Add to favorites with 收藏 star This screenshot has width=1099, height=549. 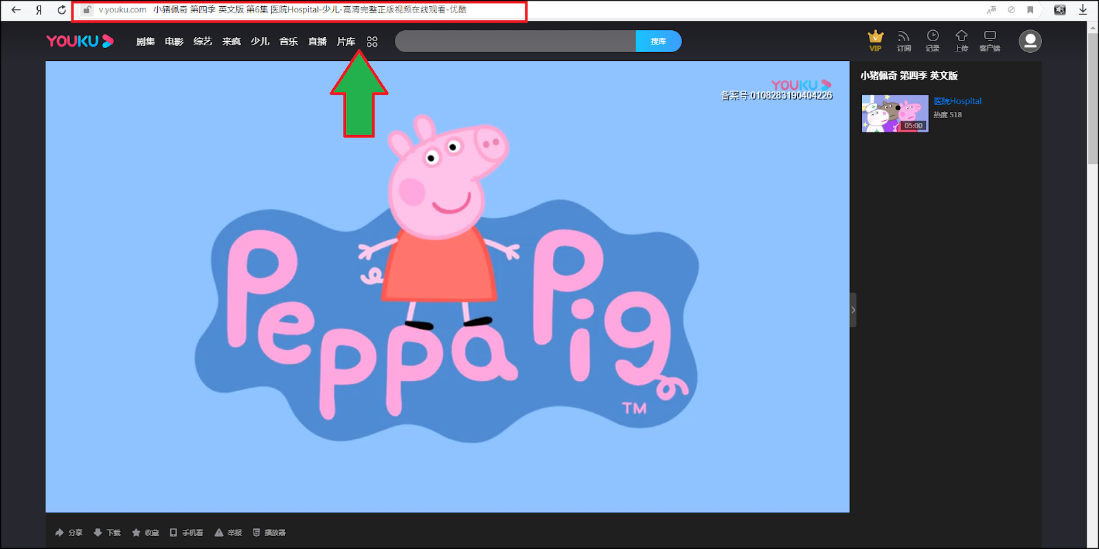[145, 533]
